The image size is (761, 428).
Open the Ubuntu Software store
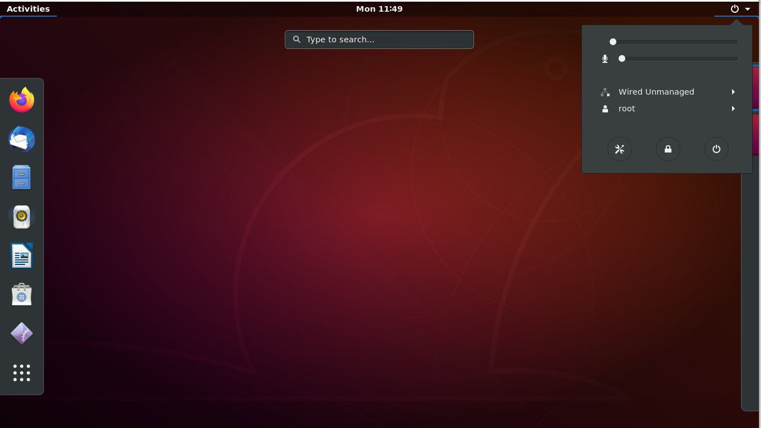21,294
